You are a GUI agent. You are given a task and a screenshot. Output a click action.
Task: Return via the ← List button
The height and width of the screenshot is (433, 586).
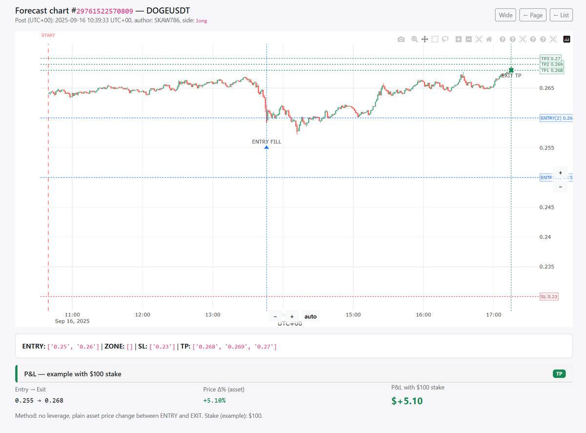pyautogui.click(x=561, y=15)
